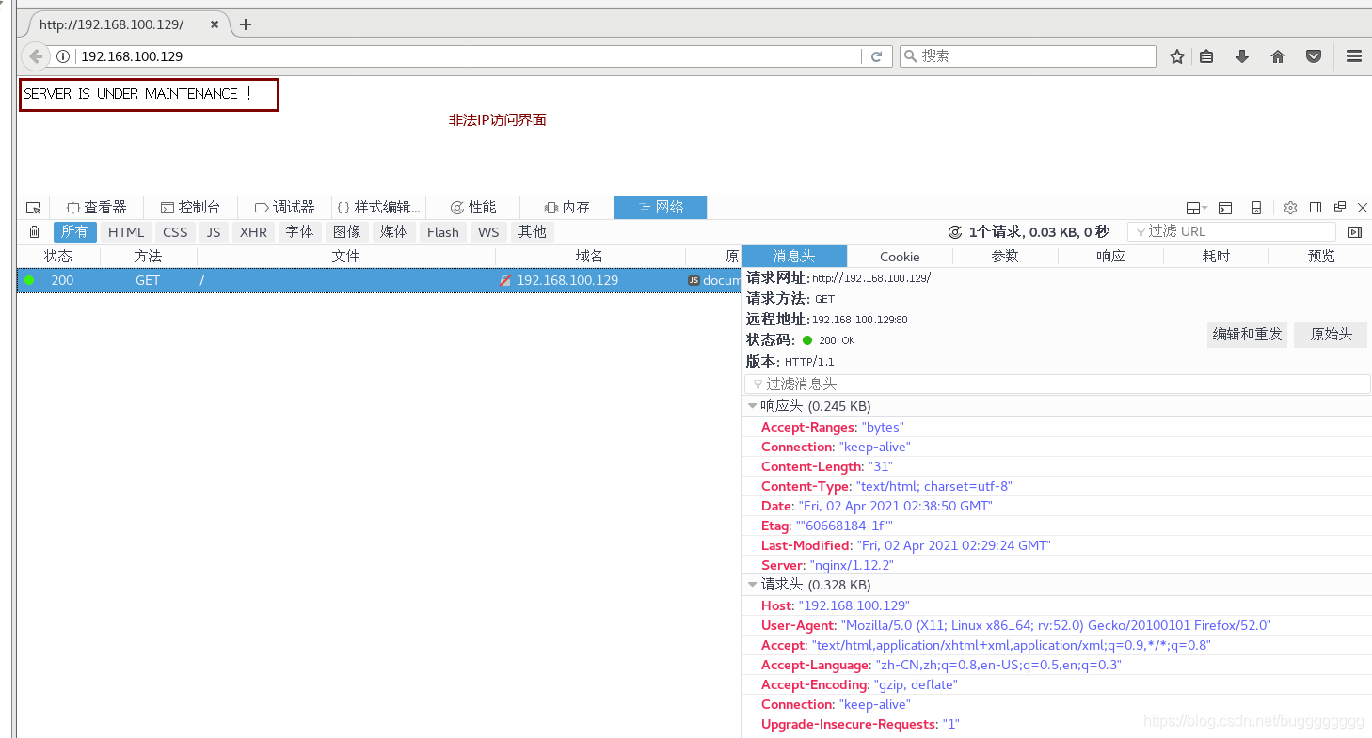Screen dimensions: 1372x738
Task: Open the 预览 preview tab
Action: 1321,256
